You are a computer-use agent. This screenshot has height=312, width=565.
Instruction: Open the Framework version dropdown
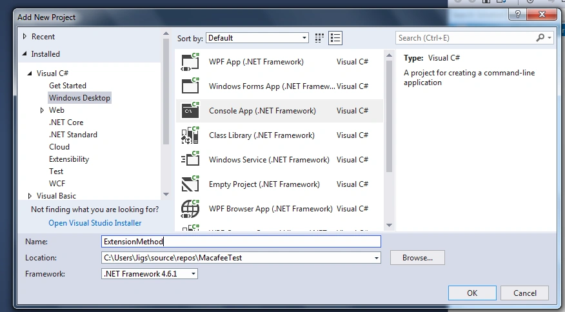click(193, 274)
